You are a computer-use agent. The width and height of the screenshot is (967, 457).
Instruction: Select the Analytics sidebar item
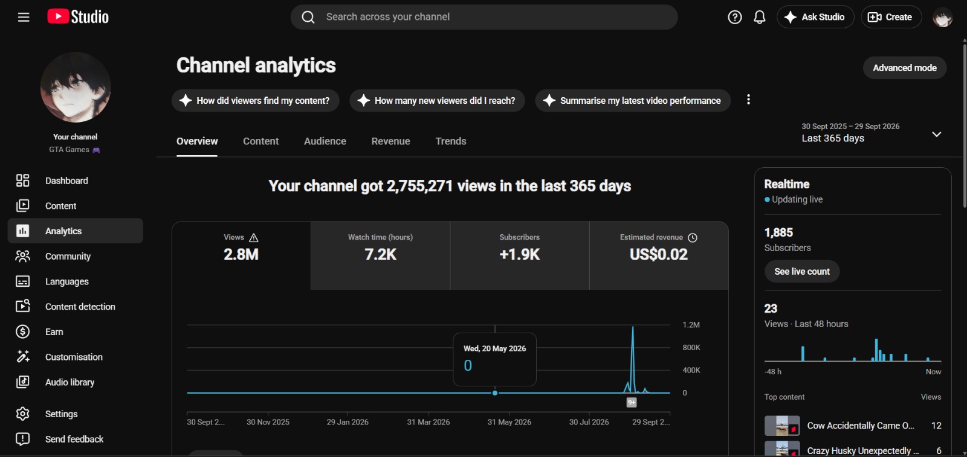click(76, 231)
